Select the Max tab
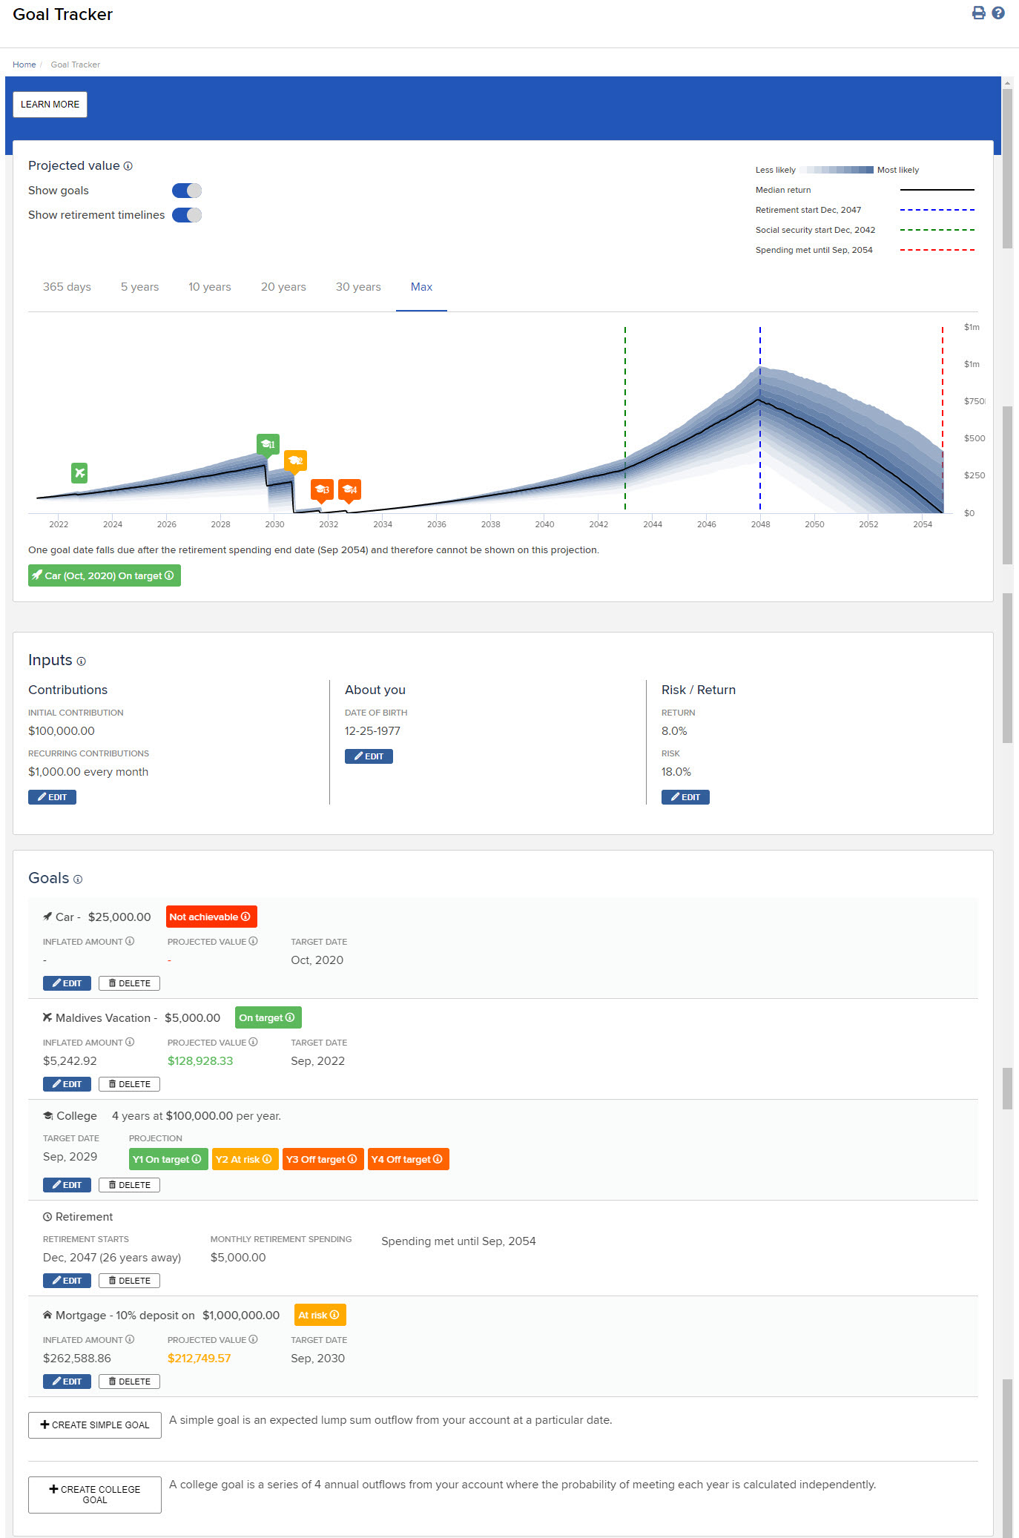This screenshot has height=1538, width=1019. click(421, 287)
